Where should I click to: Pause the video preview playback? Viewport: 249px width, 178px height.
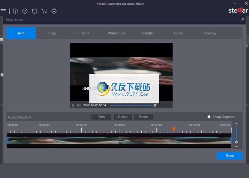point(73,105)
